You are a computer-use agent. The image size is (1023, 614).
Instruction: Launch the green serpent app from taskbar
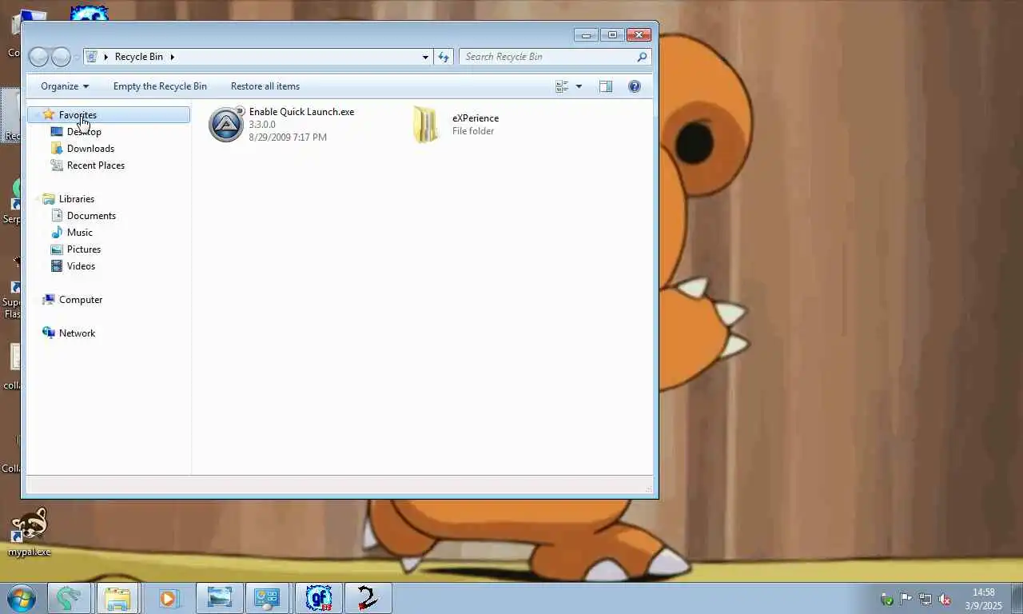point(70,598)
